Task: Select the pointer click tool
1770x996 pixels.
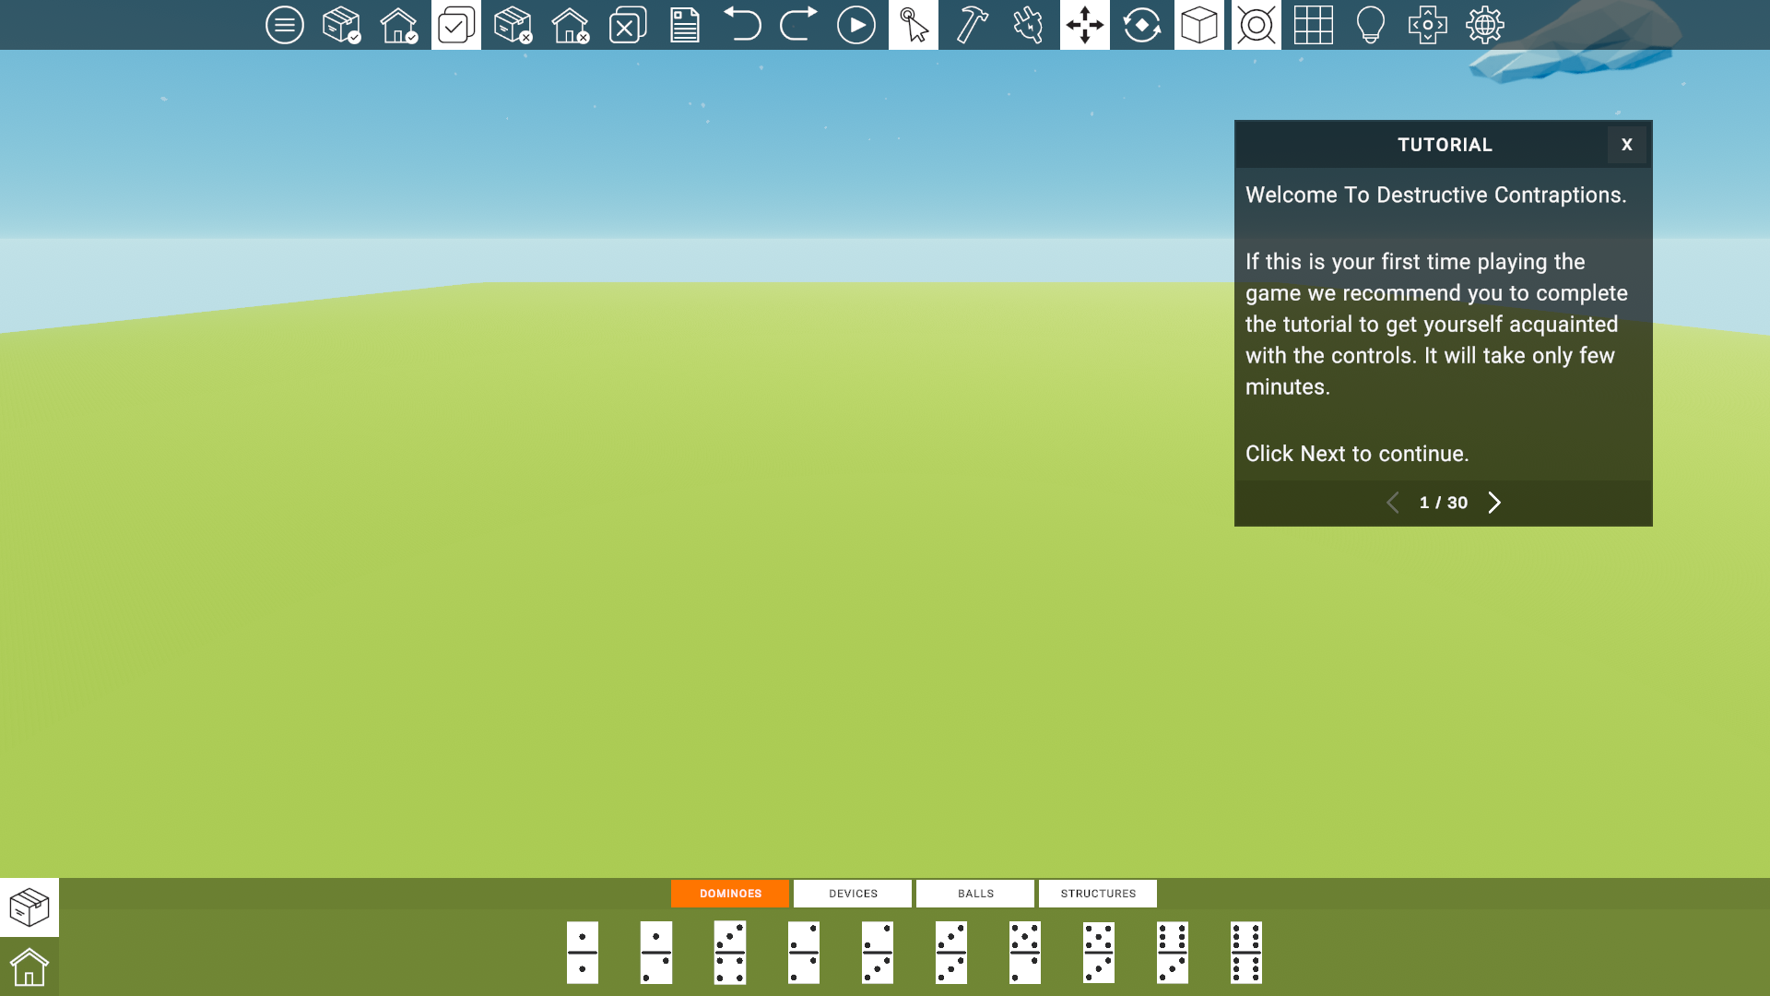Action: [914, 25]
